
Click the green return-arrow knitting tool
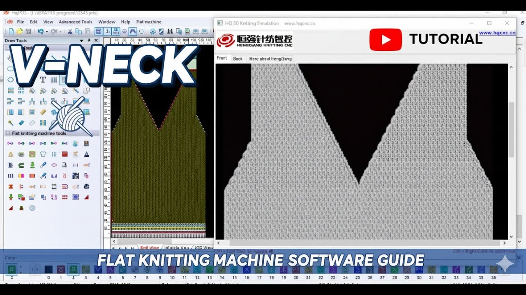tap(21, 165)
